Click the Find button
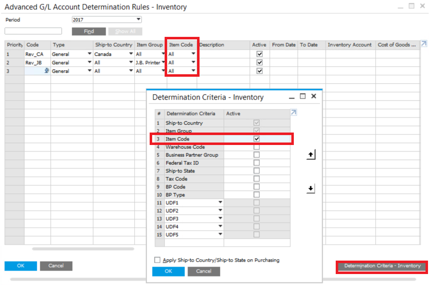Image resolution: width=432 pixels, height=285 pixels. 89,31
